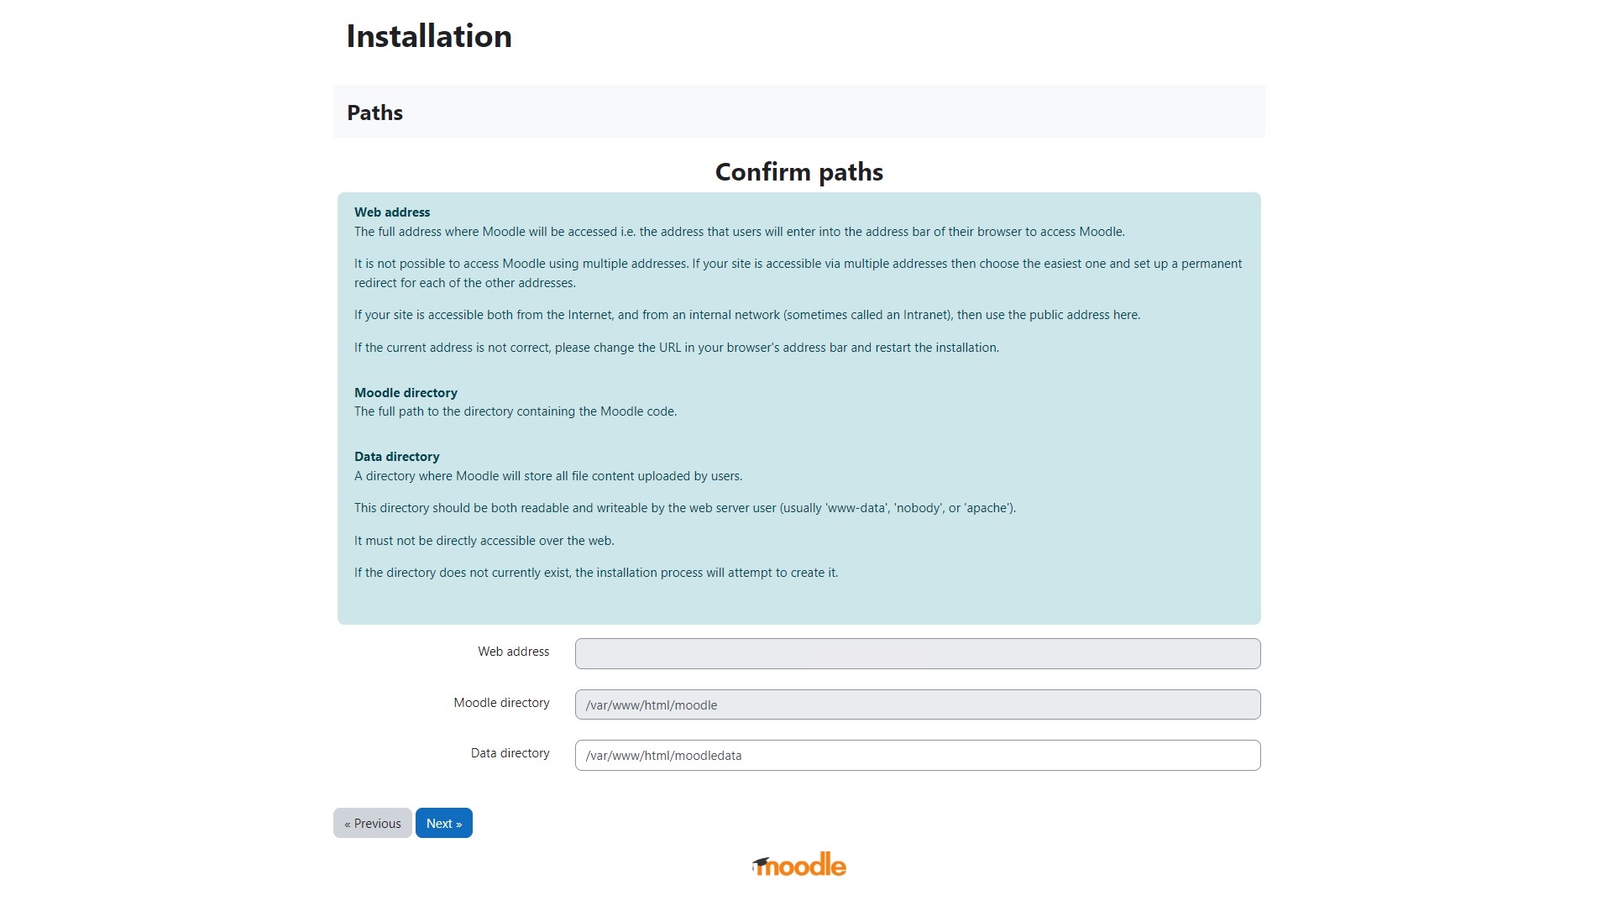Click the Moodle logo at page bottom
Screen dimensions: 1602x906
pos(798,865)
